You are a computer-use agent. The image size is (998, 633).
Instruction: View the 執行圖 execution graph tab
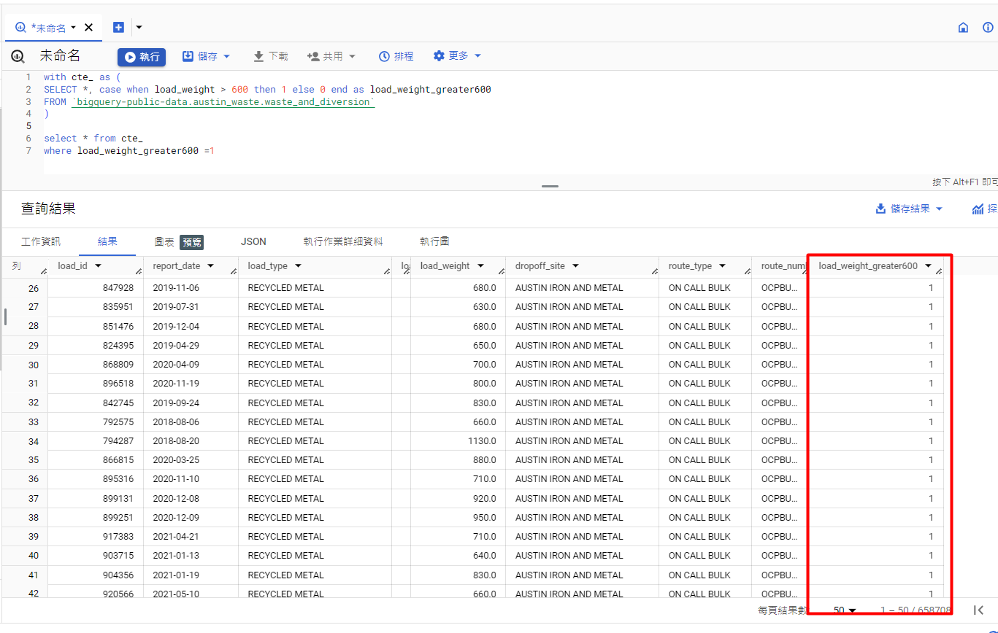(434, 241)
